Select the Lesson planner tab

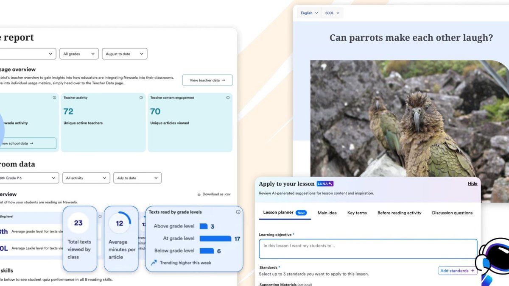(284, 213)
